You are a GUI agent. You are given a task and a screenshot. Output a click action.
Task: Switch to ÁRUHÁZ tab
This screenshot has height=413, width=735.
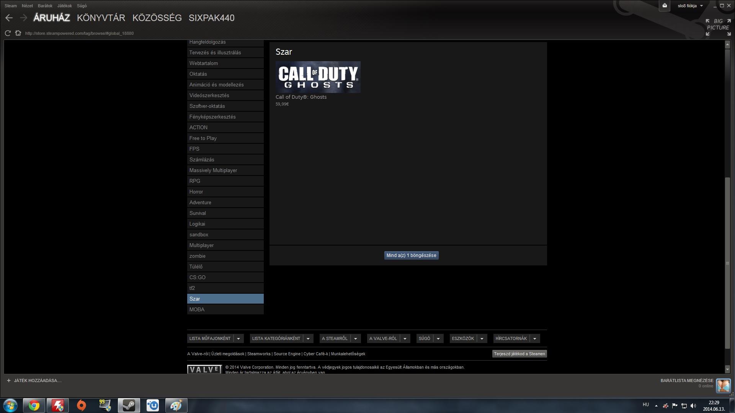point(52,18)
